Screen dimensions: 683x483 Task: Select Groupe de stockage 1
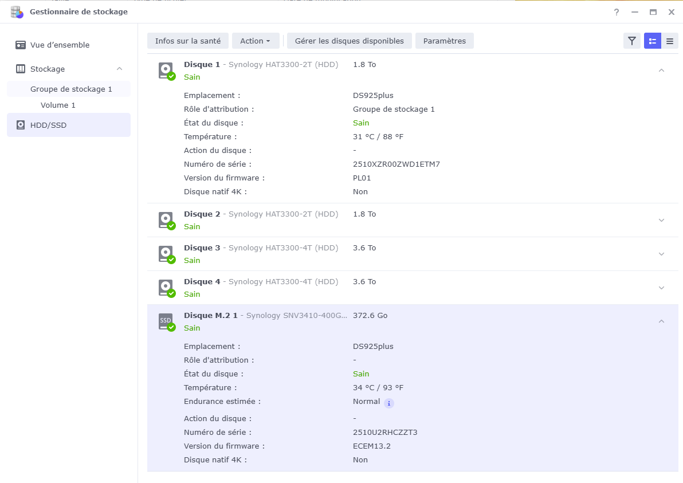(x=71, y=89)
